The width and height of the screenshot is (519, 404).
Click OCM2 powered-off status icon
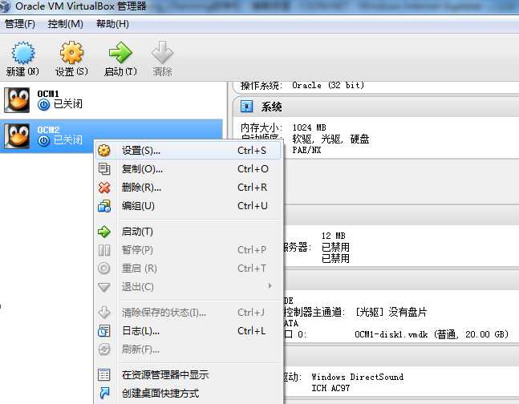pyautogui.click(x=43, y=141)
